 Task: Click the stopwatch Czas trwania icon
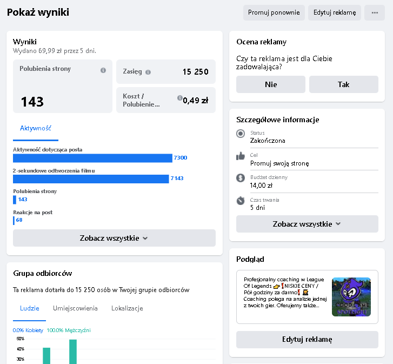tap(241, 201)
